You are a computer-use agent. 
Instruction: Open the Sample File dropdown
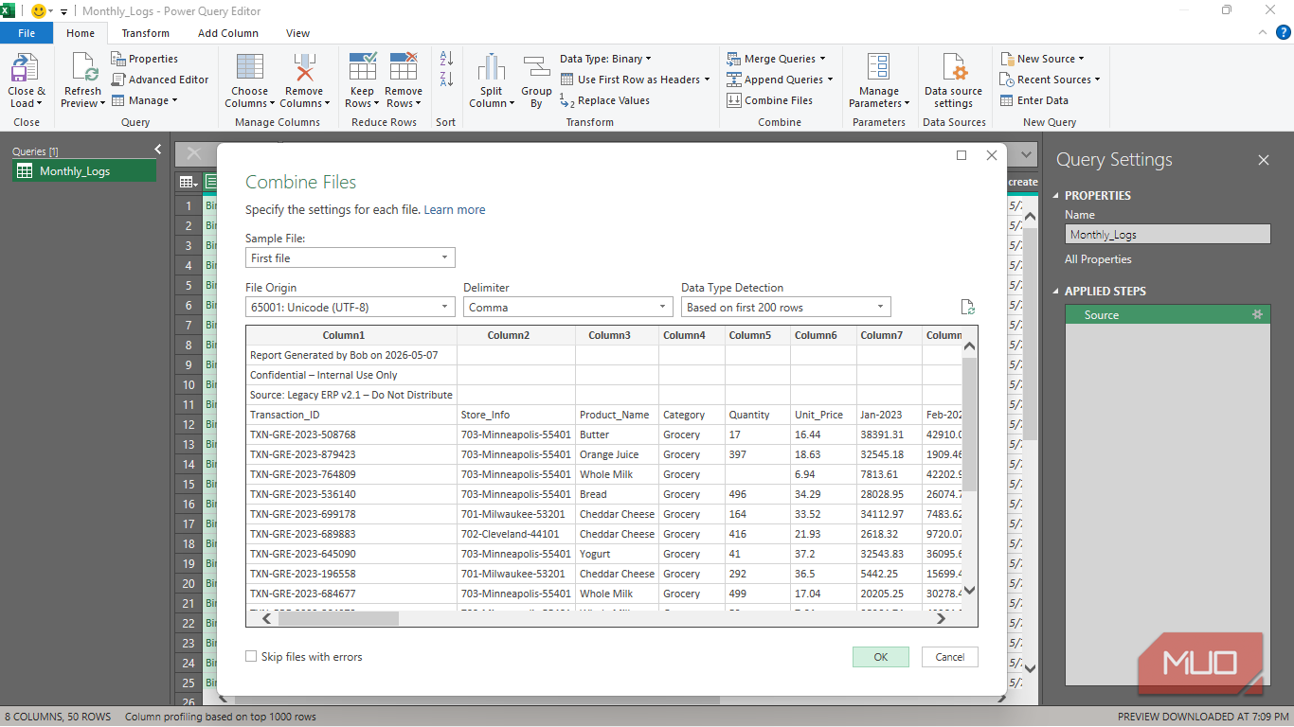point(350,257)
